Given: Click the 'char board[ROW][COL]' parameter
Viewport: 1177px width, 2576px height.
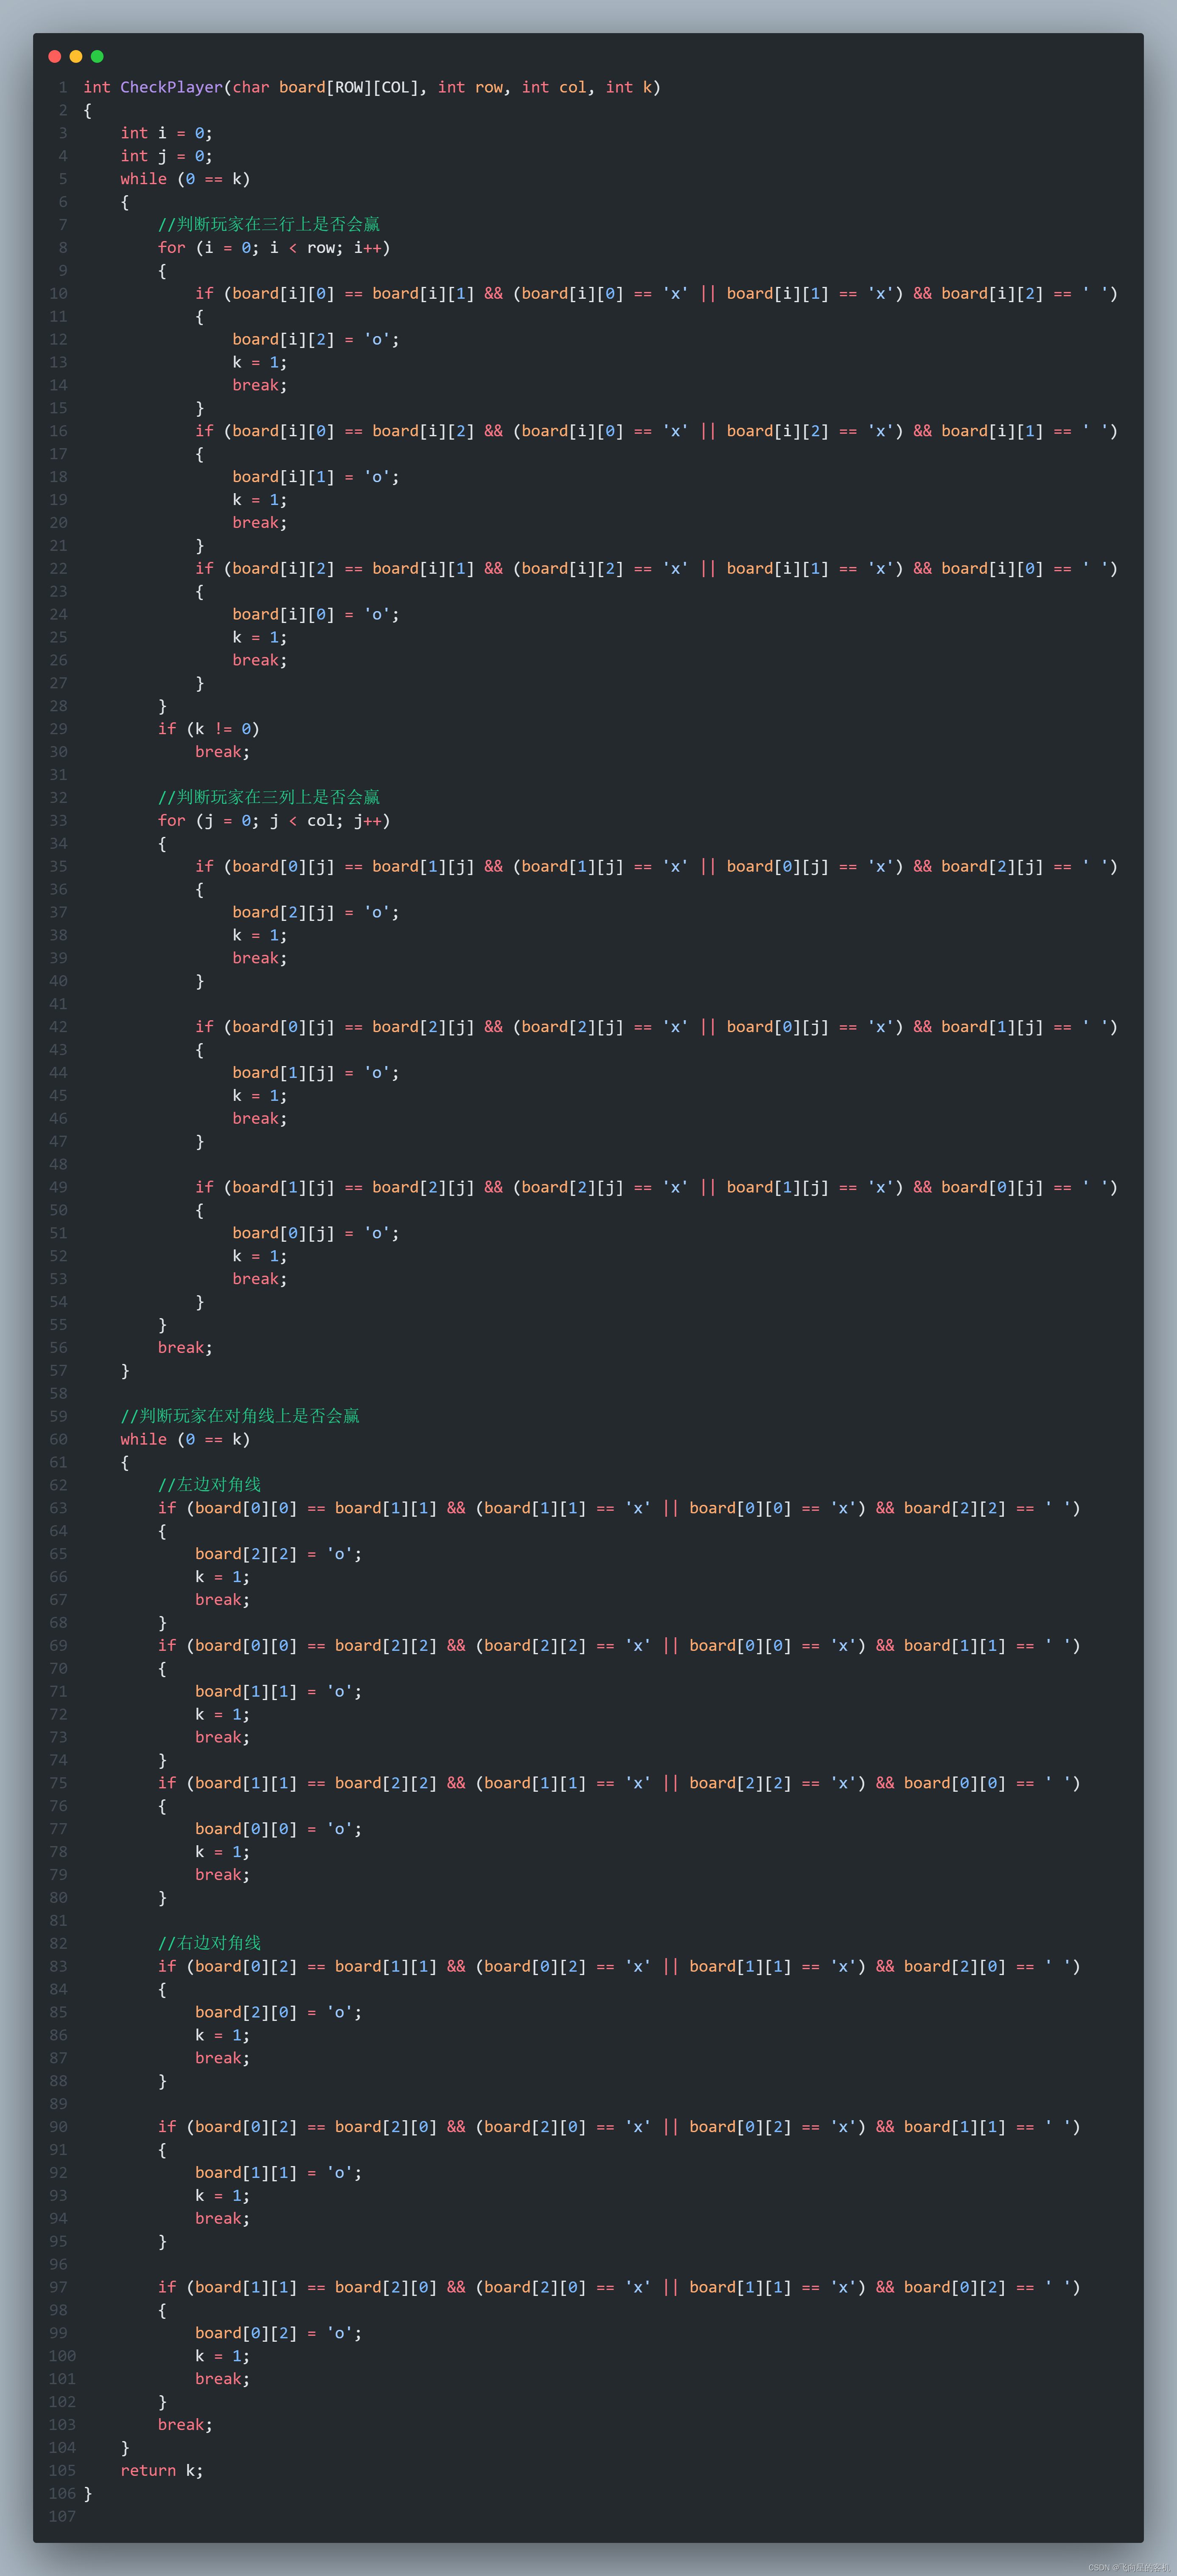Looking at the screenshot, I should (326, 87).
